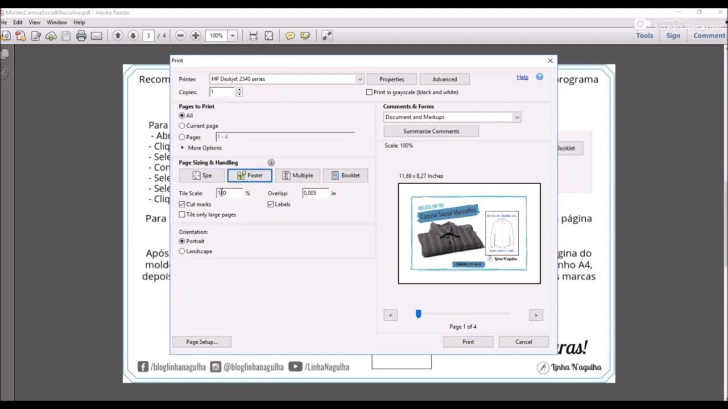Click the print icon in toolbar
This screenshot has width=728, height=409.
[x=81, y=36]
